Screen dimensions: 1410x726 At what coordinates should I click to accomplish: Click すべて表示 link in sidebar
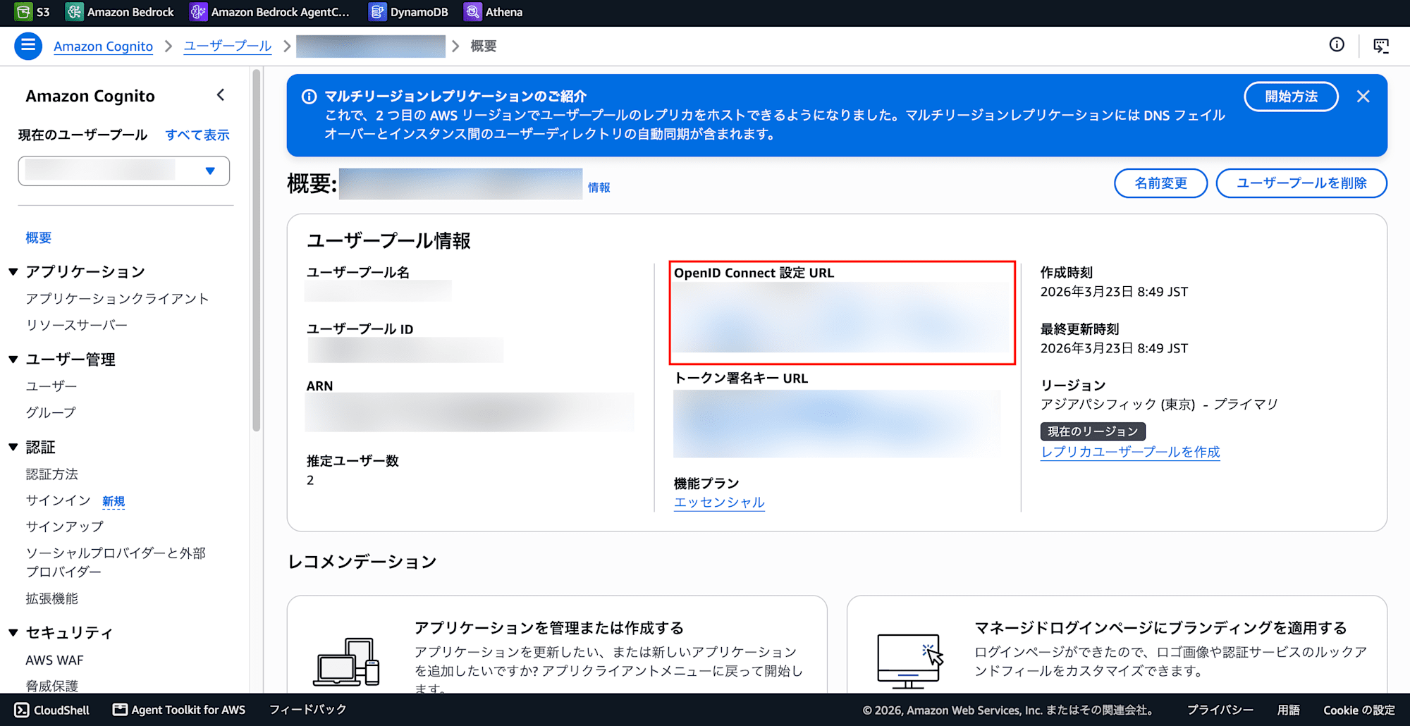point(197,135)
